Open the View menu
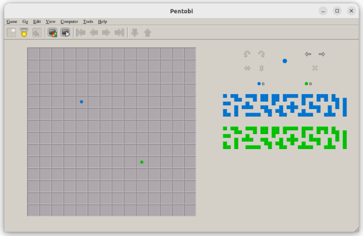The width and height of the screenshot is (363, 236). pos(51,22)
